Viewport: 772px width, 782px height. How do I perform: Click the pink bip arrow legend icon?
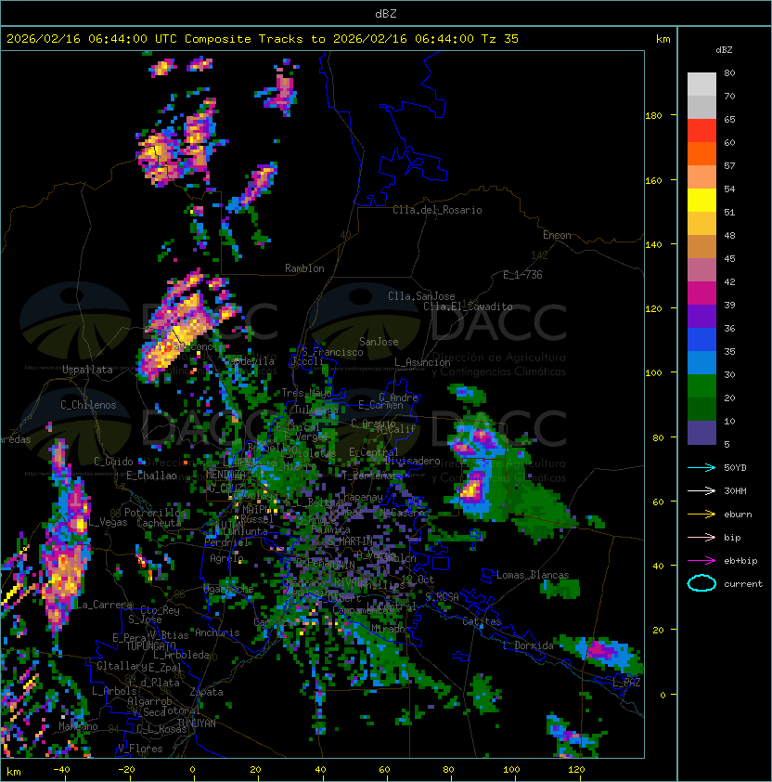(x=701, y=537)
